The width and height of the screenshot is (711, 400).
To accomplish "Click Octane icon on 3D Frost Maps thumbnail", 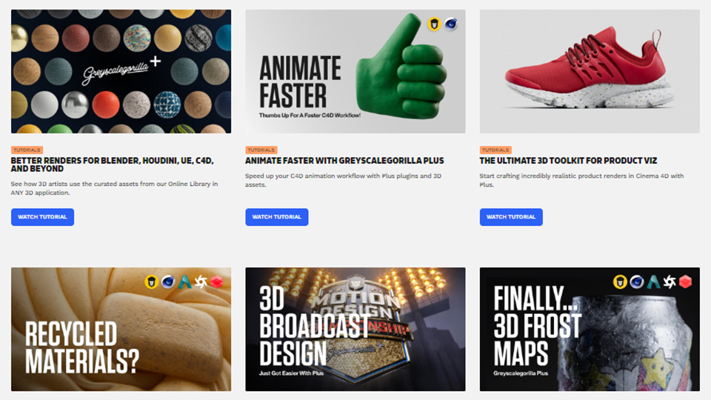I will tap(670, 282).
